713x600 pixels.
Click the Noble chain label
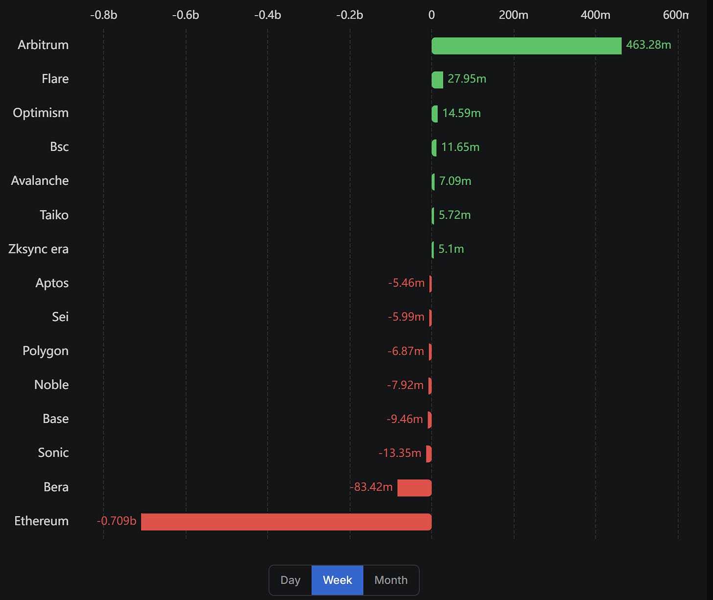pos(51,384)
